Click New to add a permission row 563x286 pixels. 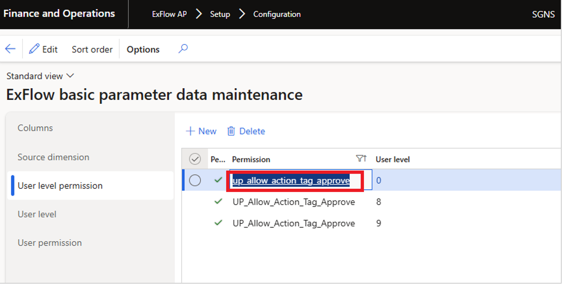[201, 131]
